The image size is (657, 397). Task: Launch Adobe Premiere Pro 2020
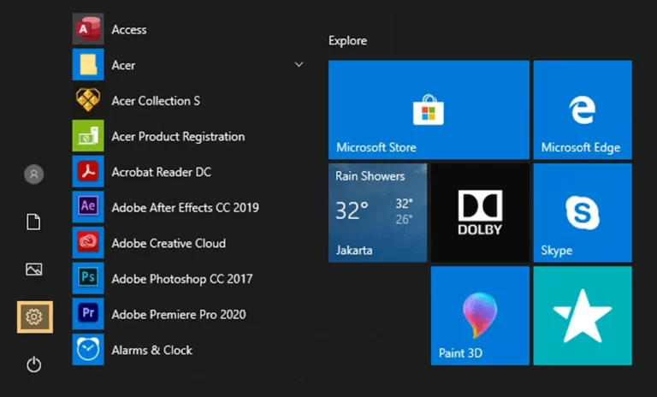179,314
